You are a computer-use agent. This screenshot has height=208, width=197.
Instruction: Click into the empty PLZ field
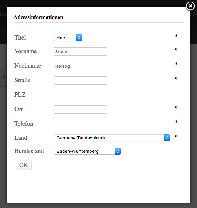pos(81,95)
